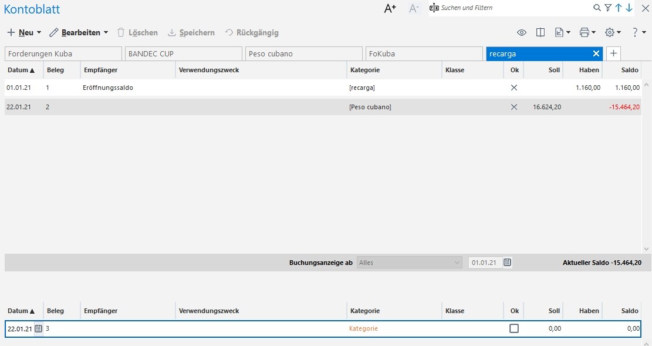Open the Buchungsanzeige ab Alles dropdown
Image resolution: width=652 pixels, height=346 pixels.
coord(409,263)
